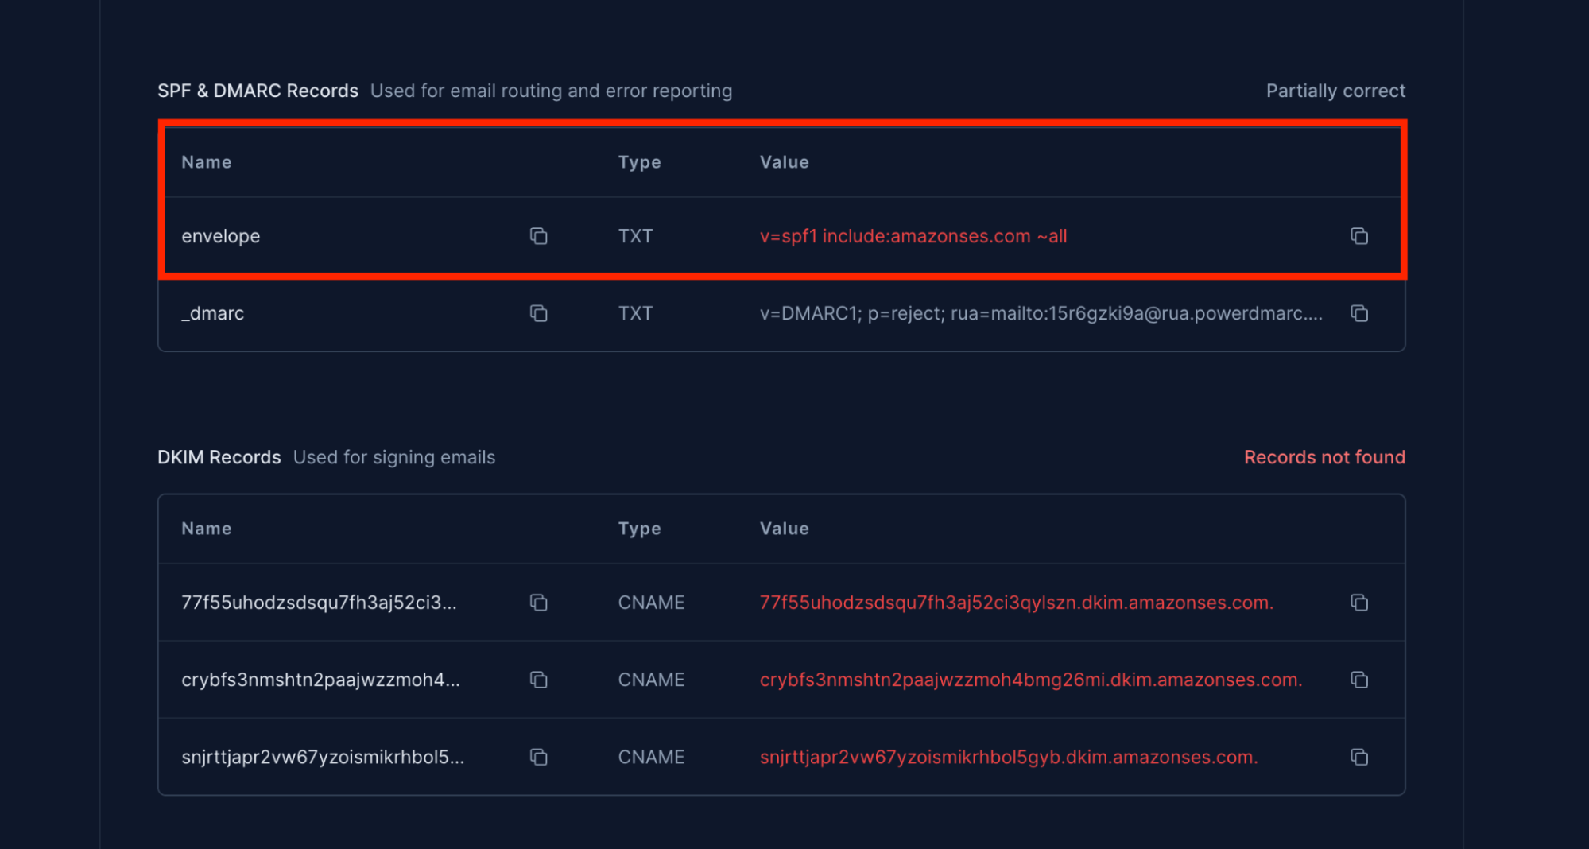Copy the 77f55uhodzsdsqu7 DKIM record name
The width and height of the screenshot is (1589, 849).
tap(538, 603)
